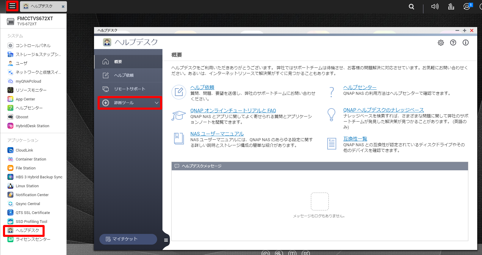
Task: Open event notifications icon
Action: pos(467,7)
